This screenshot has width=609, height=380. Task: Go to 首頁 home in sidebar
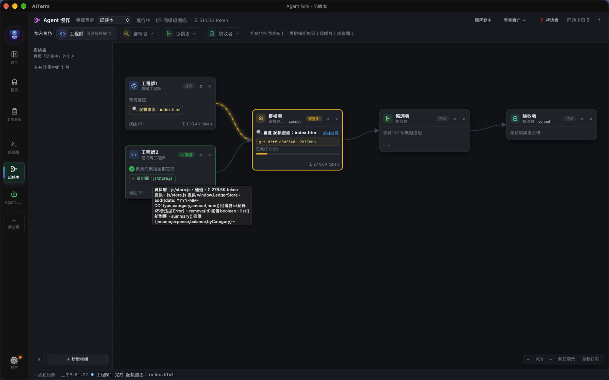click(x=14, y=85)
